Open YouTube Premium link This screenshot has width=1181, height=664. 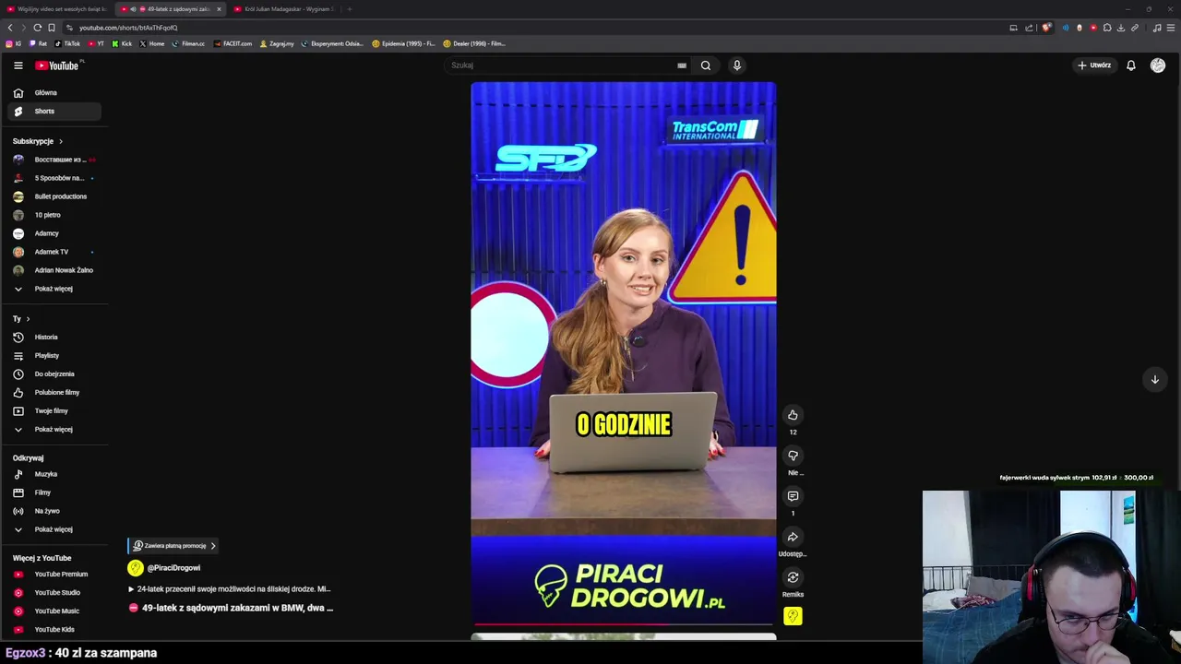tap(54, 575)
